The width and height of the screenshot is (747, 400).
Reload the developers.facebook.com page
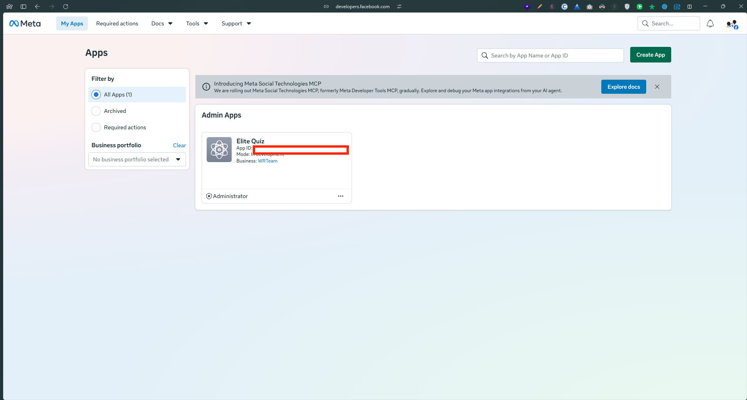(66, 7)
